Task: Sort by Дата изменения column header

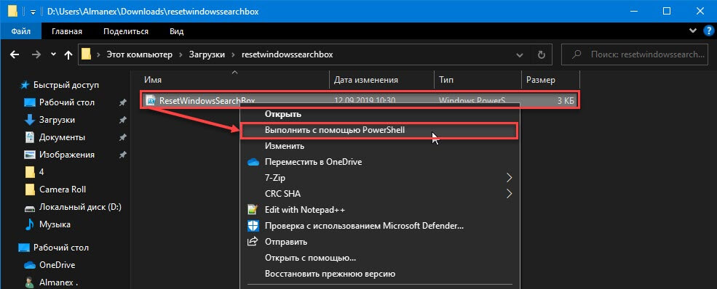Action: [x=381, y=80]
